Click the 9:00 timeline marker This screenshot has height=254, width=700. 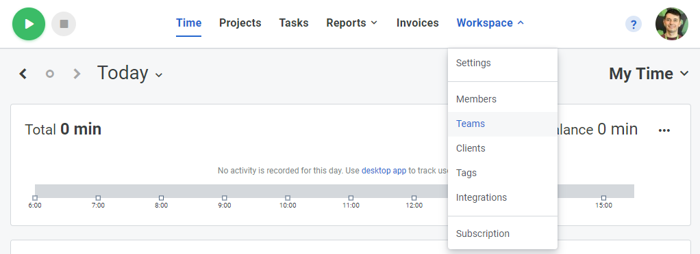(x=225, y=198)
